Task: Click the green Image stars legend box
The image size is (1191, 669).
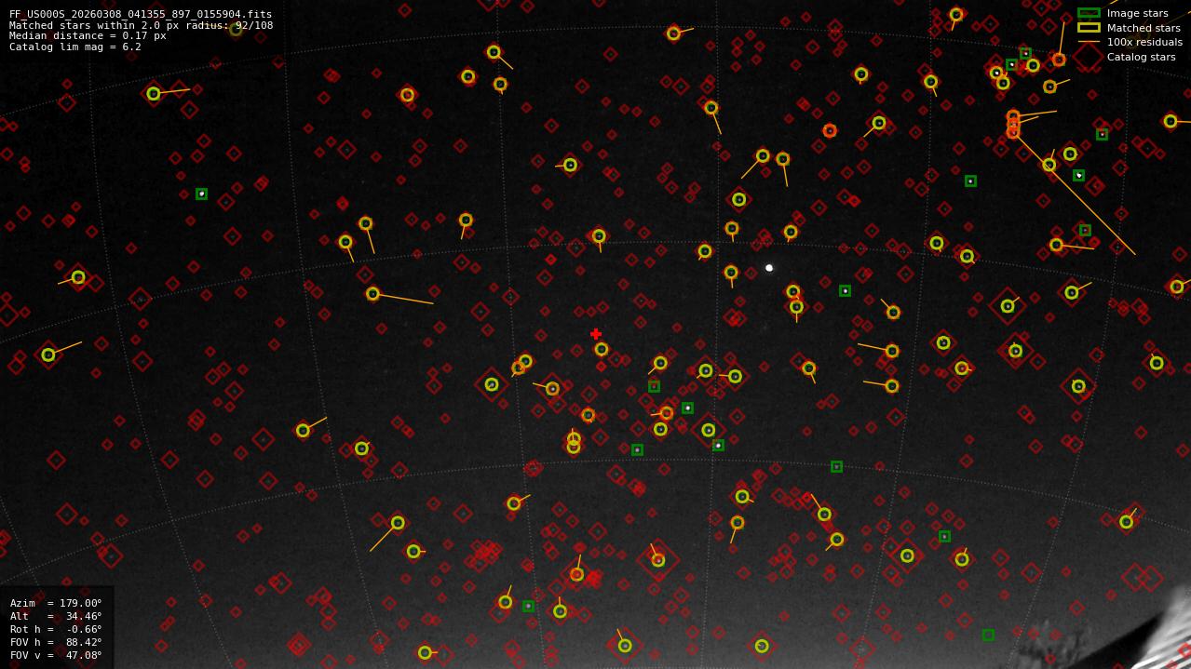Action: pos(1089,13)
